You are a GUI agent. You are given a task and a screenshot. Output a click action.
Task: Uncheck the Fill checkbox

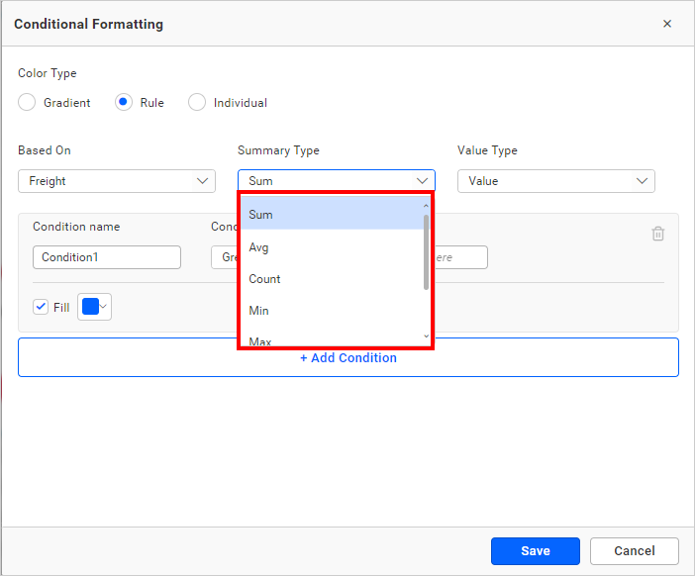pos(41,307)
